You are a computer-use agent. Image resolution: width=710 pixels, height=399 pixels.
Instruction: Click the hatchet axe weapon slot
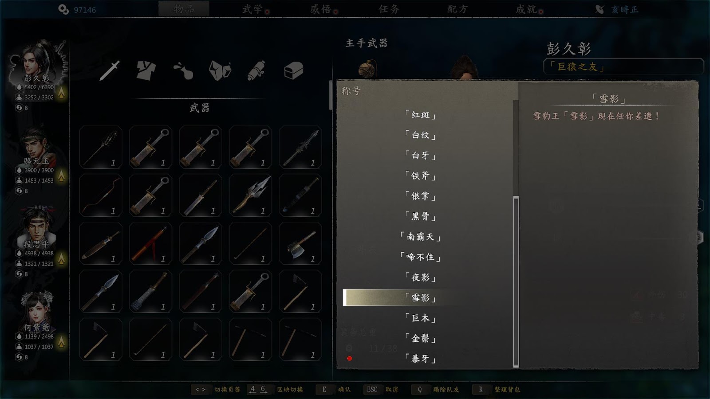300,244
